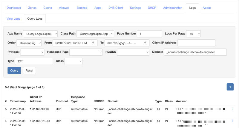The image size is (239, 128).
Task: Click Authoritative in row 5
Action: [x=79, y=109]
